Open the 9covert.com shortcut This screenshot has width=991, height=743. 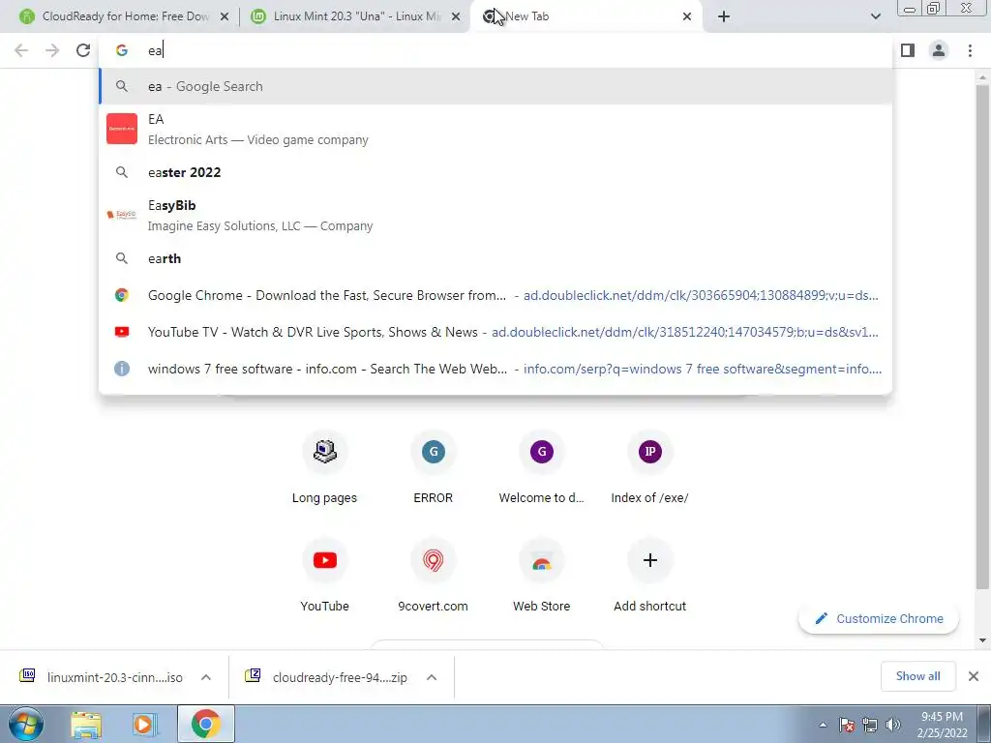[433, 575]
